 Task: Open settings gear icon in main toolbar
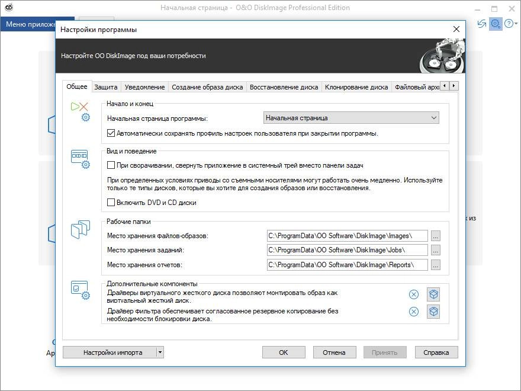[x=495, y=24]
